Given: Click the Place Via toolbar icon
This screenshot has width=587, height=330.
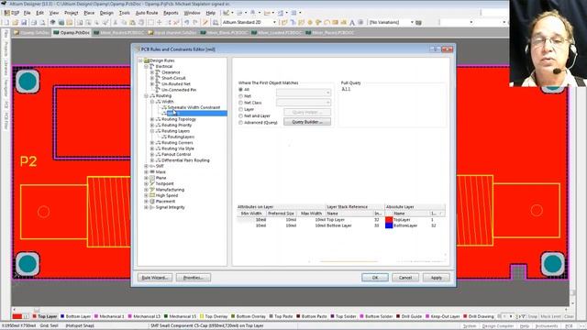Looking at the screenshot, I should tap(318, 22).
